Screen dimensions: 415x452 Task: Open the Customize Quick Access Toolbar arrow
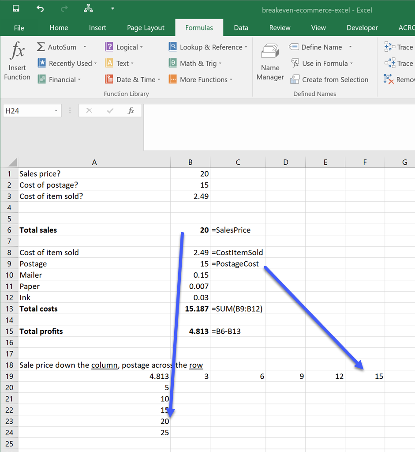tap(112, 9)
